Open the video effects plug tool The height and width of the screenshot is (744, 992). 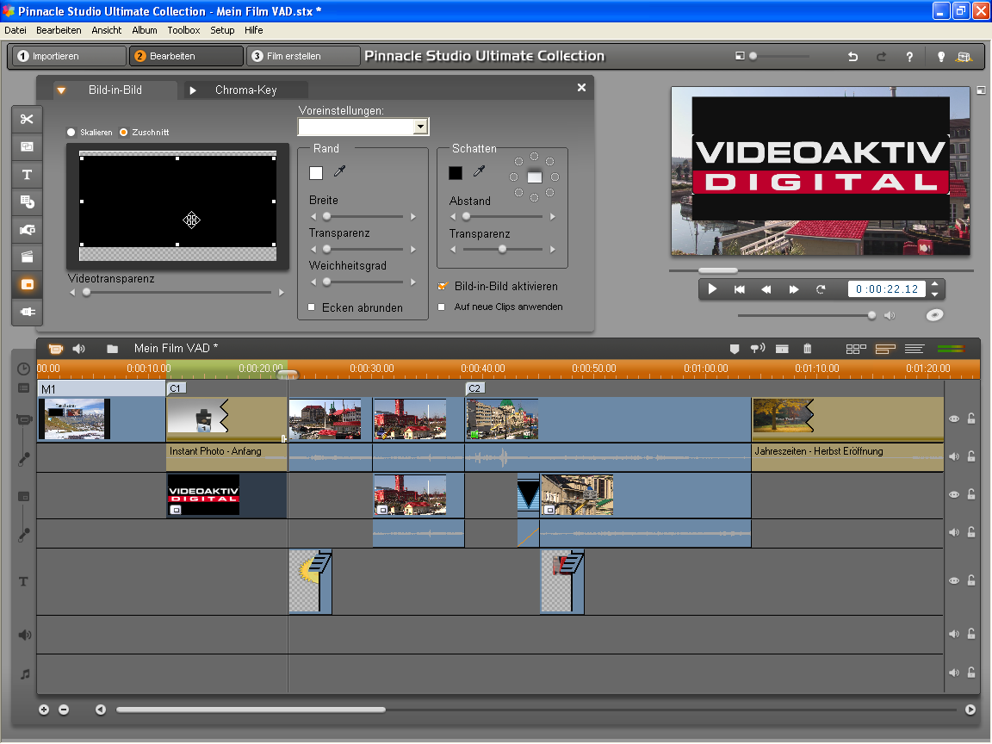click(27, 312)
